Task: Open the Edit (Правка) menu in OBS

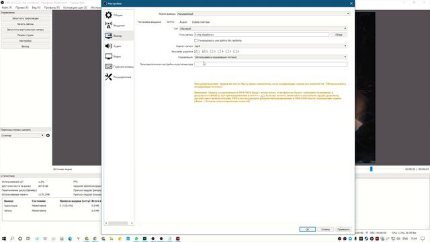Action: (21, 7)
